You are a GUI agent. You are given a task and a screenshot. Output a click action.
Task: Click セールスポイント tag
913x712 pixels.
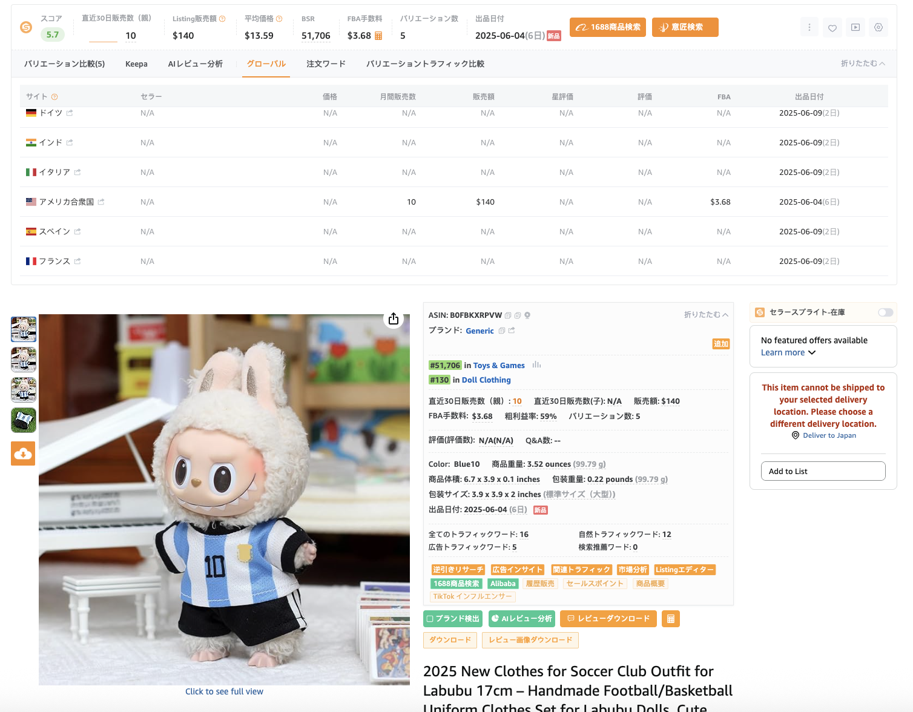pos(595,584)
